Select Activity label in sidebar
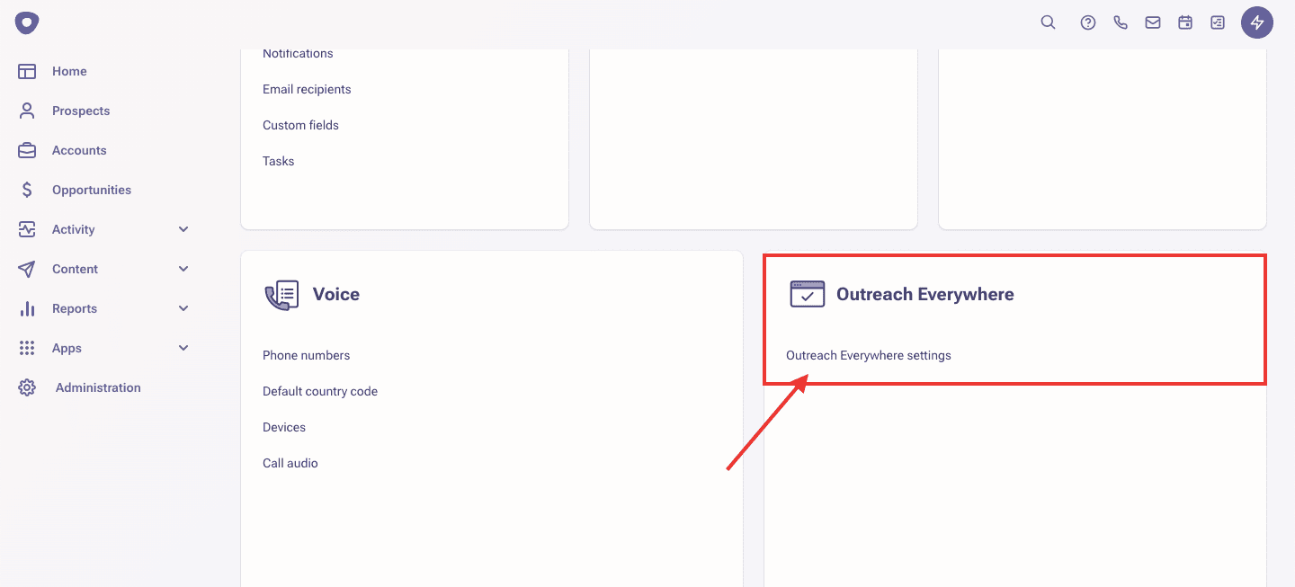 74,229
